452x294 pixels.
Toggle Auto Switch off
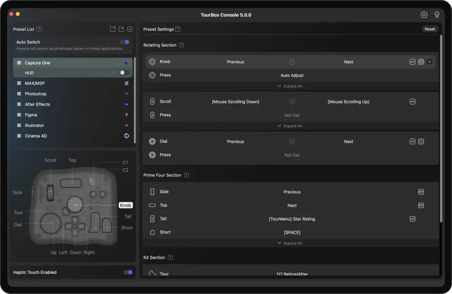coord(125,42)
